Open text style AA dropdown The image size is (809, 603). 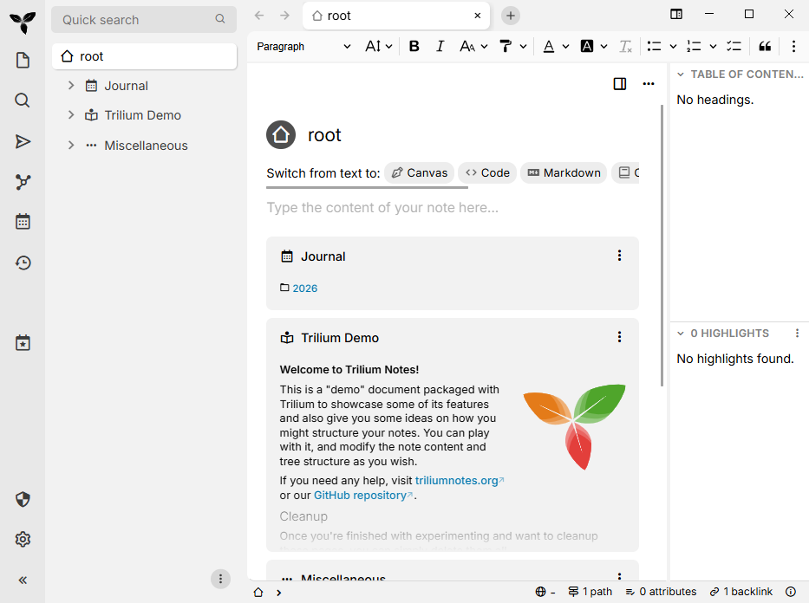473,47
